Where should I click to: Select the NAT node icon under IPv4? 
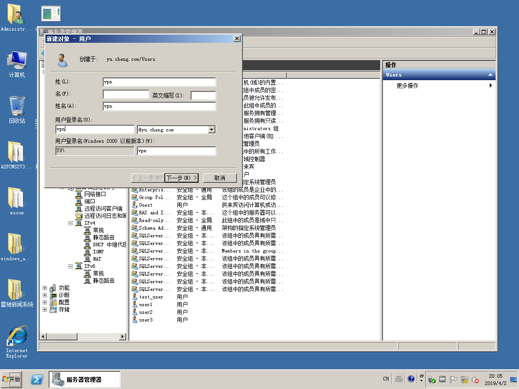coord(88,259)
